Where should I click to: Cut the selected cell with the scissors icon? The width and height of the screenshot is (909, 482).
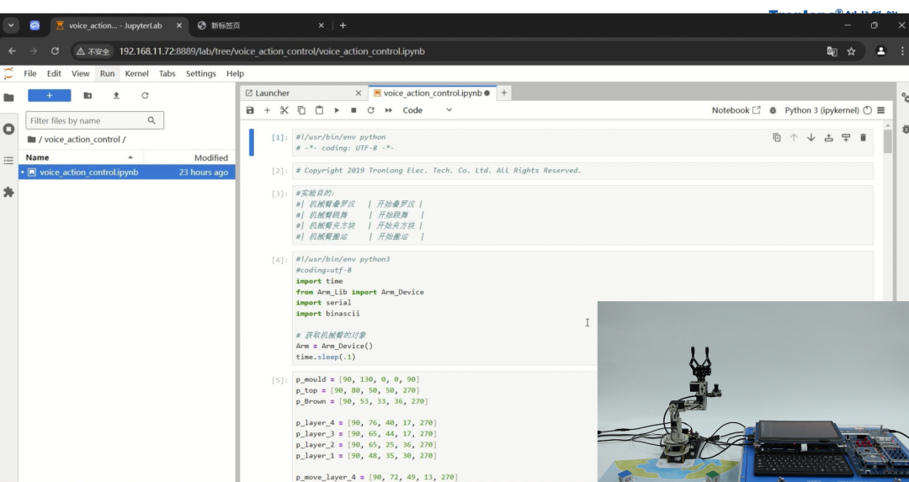(x=284, y=110)
